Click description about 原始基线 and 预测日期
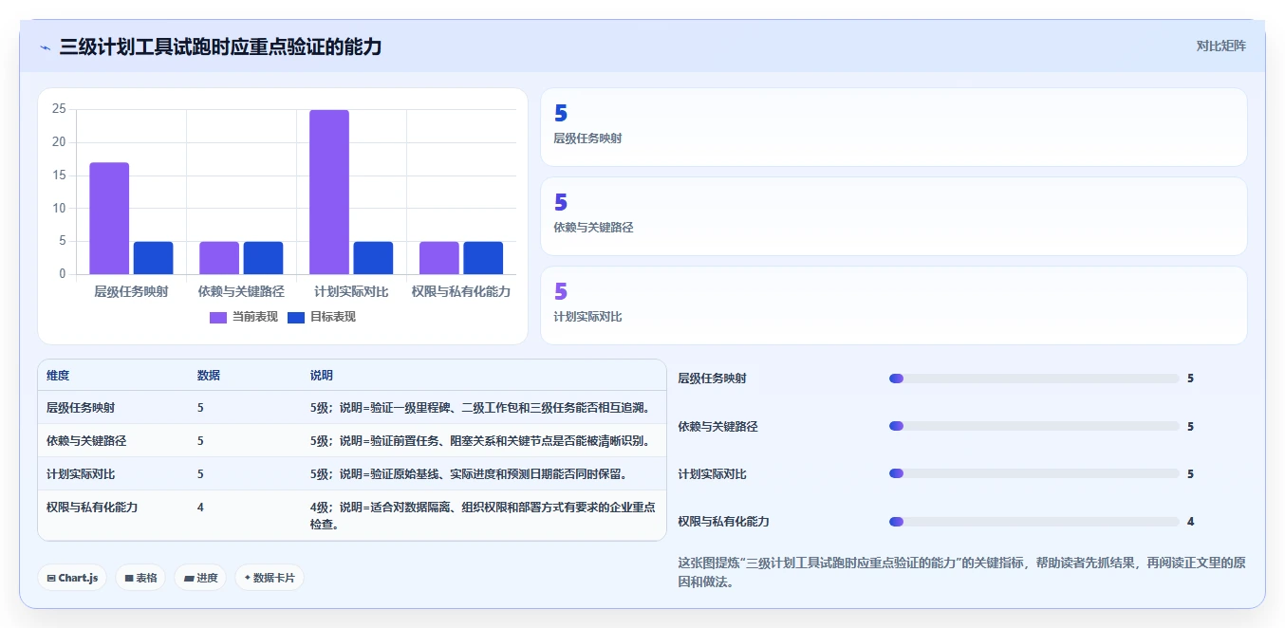The width and height of the screenshot is (1285, 628). point(469,473)
